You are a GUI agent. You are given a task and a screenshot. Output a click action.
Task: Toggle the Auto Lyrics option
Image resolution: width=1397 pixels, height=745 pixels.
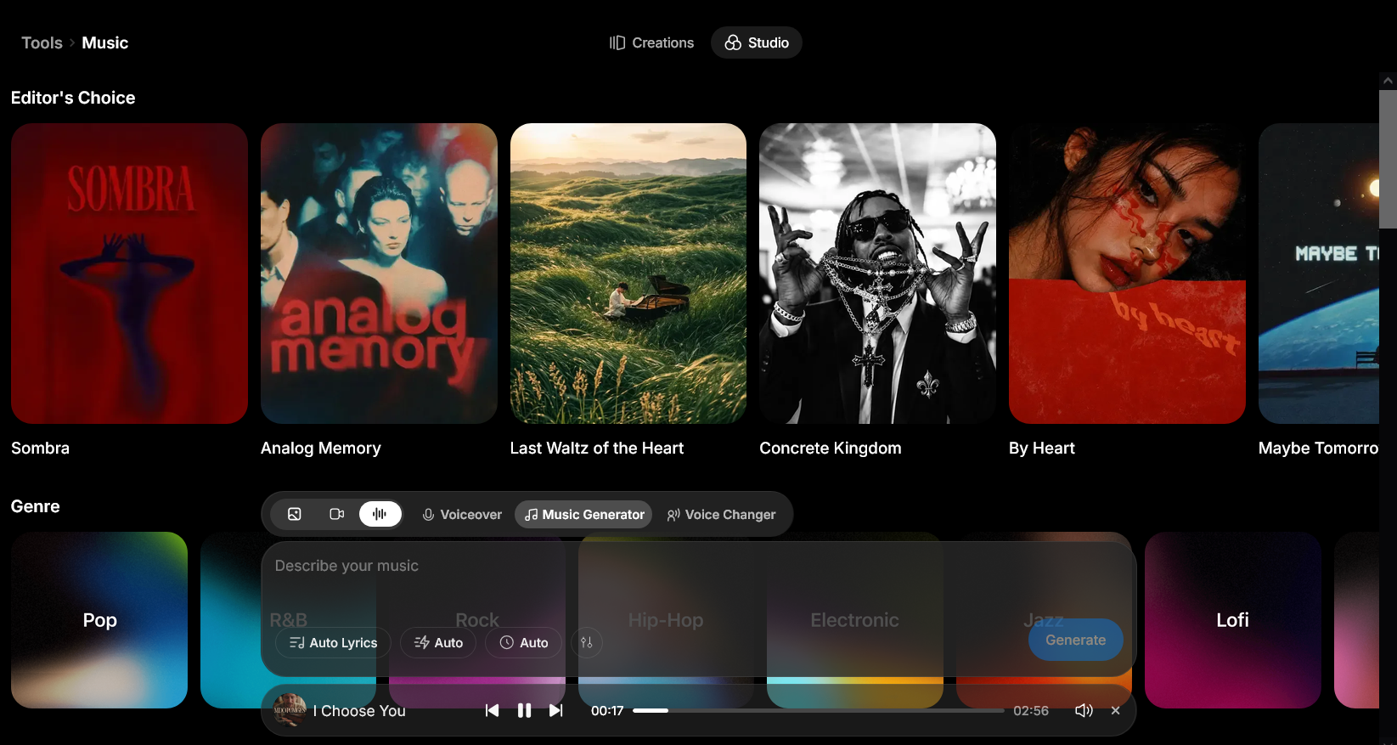click(x=333, y=642)
